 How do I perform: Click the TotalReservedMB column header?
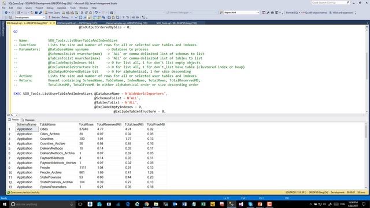click(x=109, y=124)
